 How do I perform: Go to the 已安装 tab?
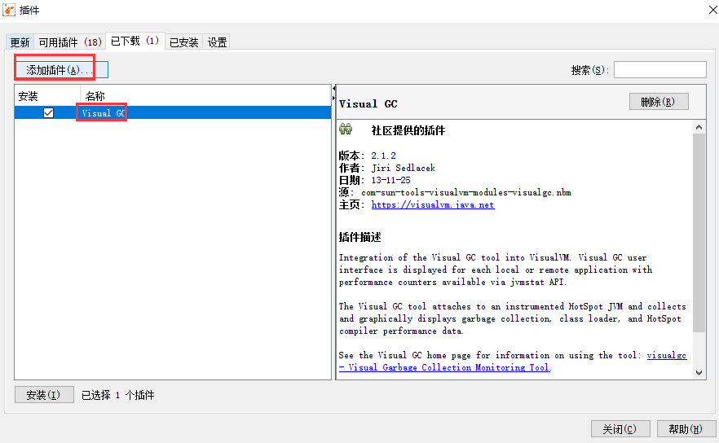(183, 42)
